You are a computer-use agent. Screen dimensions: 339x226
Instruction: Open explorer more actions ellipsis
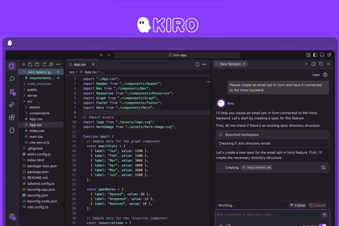tap(58, 64)
